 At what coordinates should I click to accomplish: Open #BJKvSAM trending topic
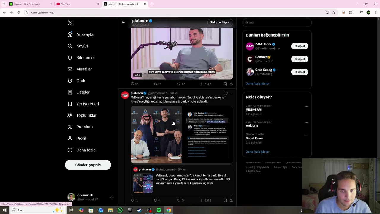pyautogui.click(x=254, y=110)
